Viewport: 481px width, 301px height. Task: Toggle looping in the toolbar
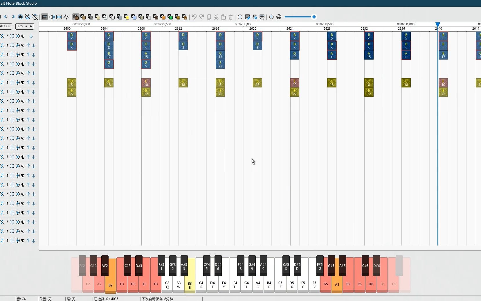[28, 17]
